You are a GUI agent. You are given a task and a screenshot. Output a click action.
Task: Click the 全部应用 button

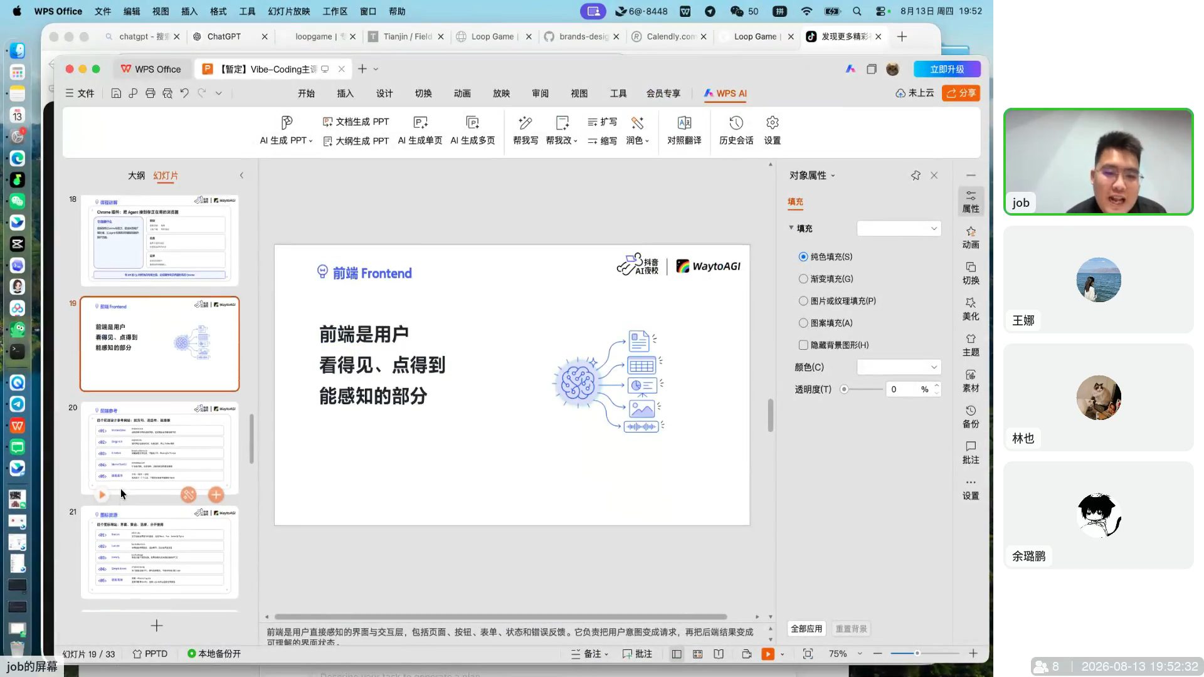coord(806,629)
